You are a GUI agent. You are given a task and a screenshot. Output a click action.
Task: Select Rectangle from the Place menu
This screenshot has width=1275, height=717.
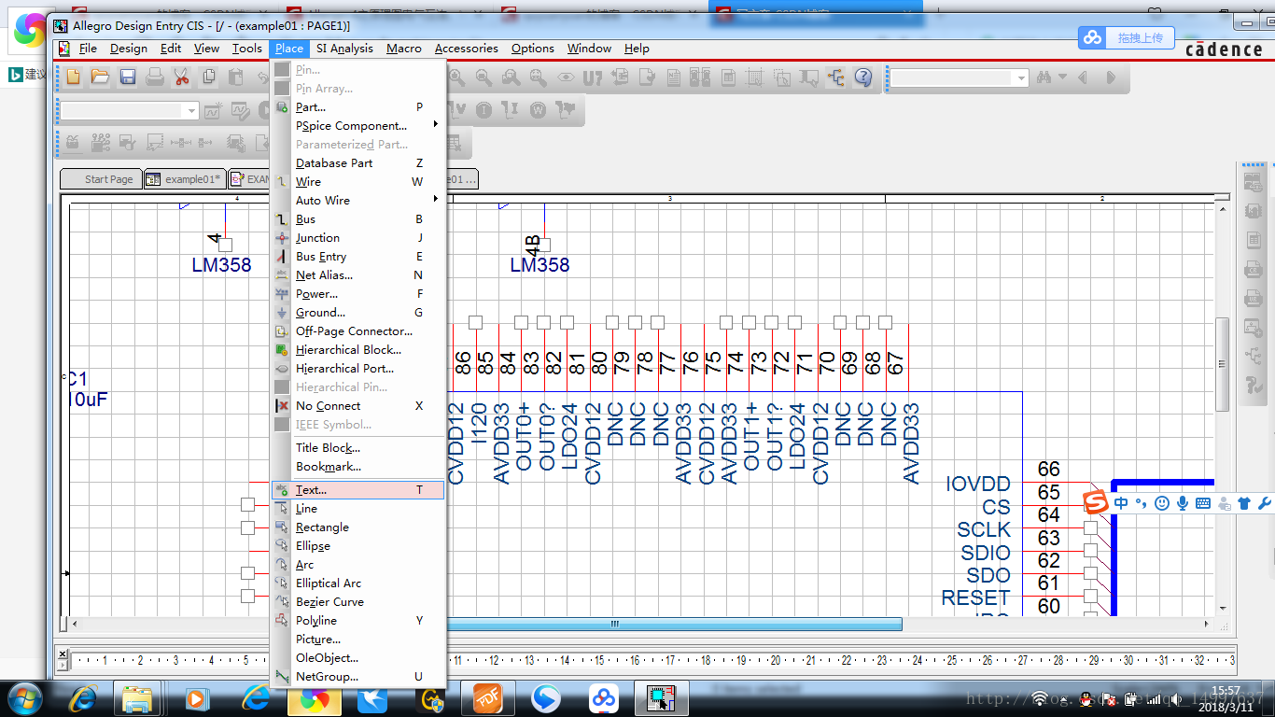coord(358,527)
